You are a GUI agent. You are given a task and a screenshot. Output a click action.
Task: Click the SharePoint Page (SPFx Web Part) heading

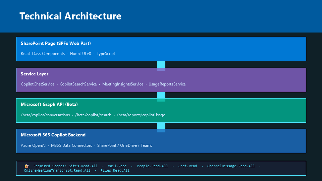coord(56,44)
